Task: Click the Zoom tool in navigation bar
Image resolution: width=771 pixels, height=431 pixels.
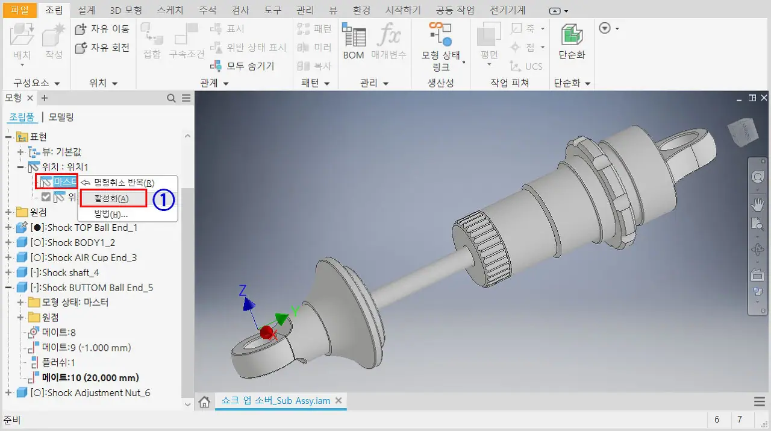Action: (757, 224)
